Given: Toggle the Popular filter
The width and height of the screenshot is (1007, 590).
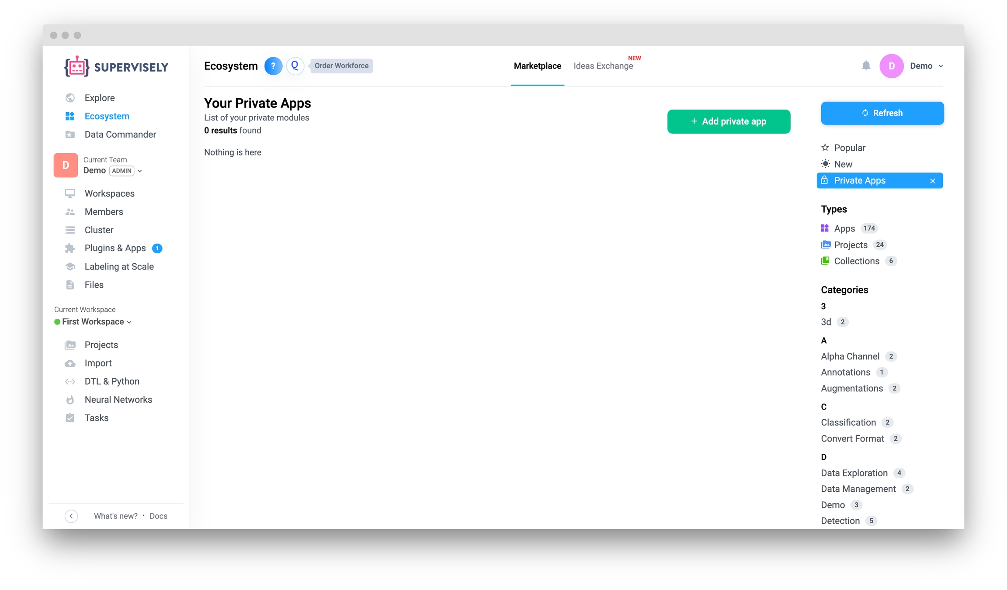Looking at the screenshot, I should tap(849, 148).
